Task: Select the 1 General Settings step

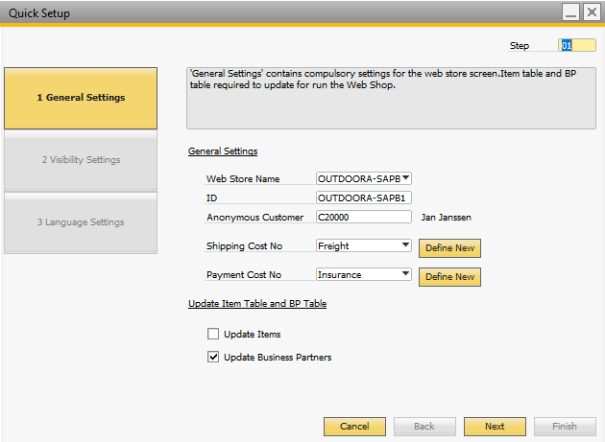Action: [x=81, y=98]
